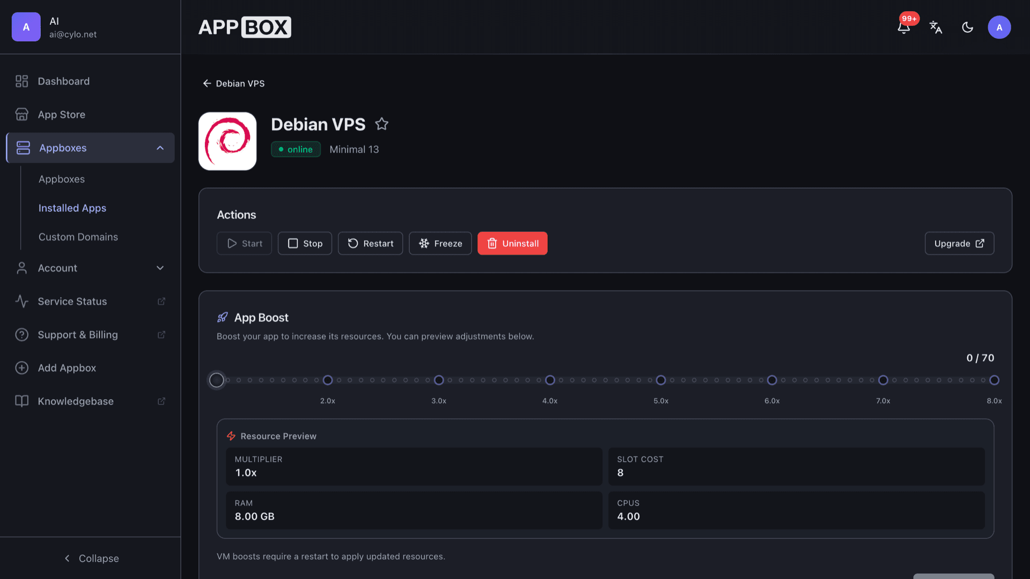This screenshot has height=579, width=1030.
Task: Set boost slider to 4.0x marker
Action: (x=550, y=380)
